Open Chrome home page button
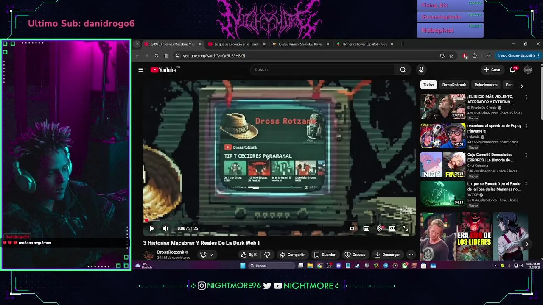This screenshot has width=543, height=305. (166, 55)
